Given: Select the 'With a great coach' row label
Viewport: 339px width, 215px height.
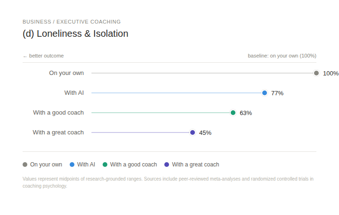Looking at the screenshot, I should coord(58,132).
